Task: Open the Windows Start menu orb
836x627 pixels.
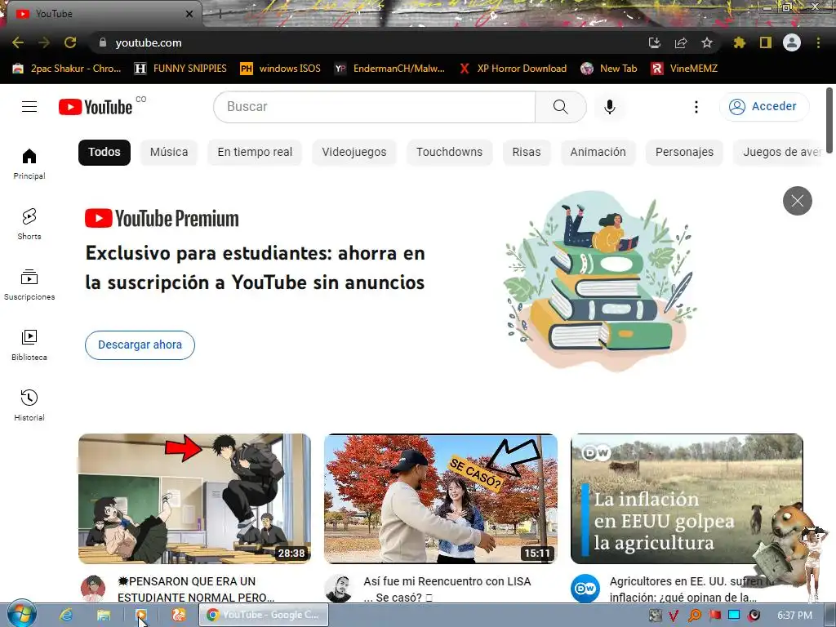Action: 21,613
